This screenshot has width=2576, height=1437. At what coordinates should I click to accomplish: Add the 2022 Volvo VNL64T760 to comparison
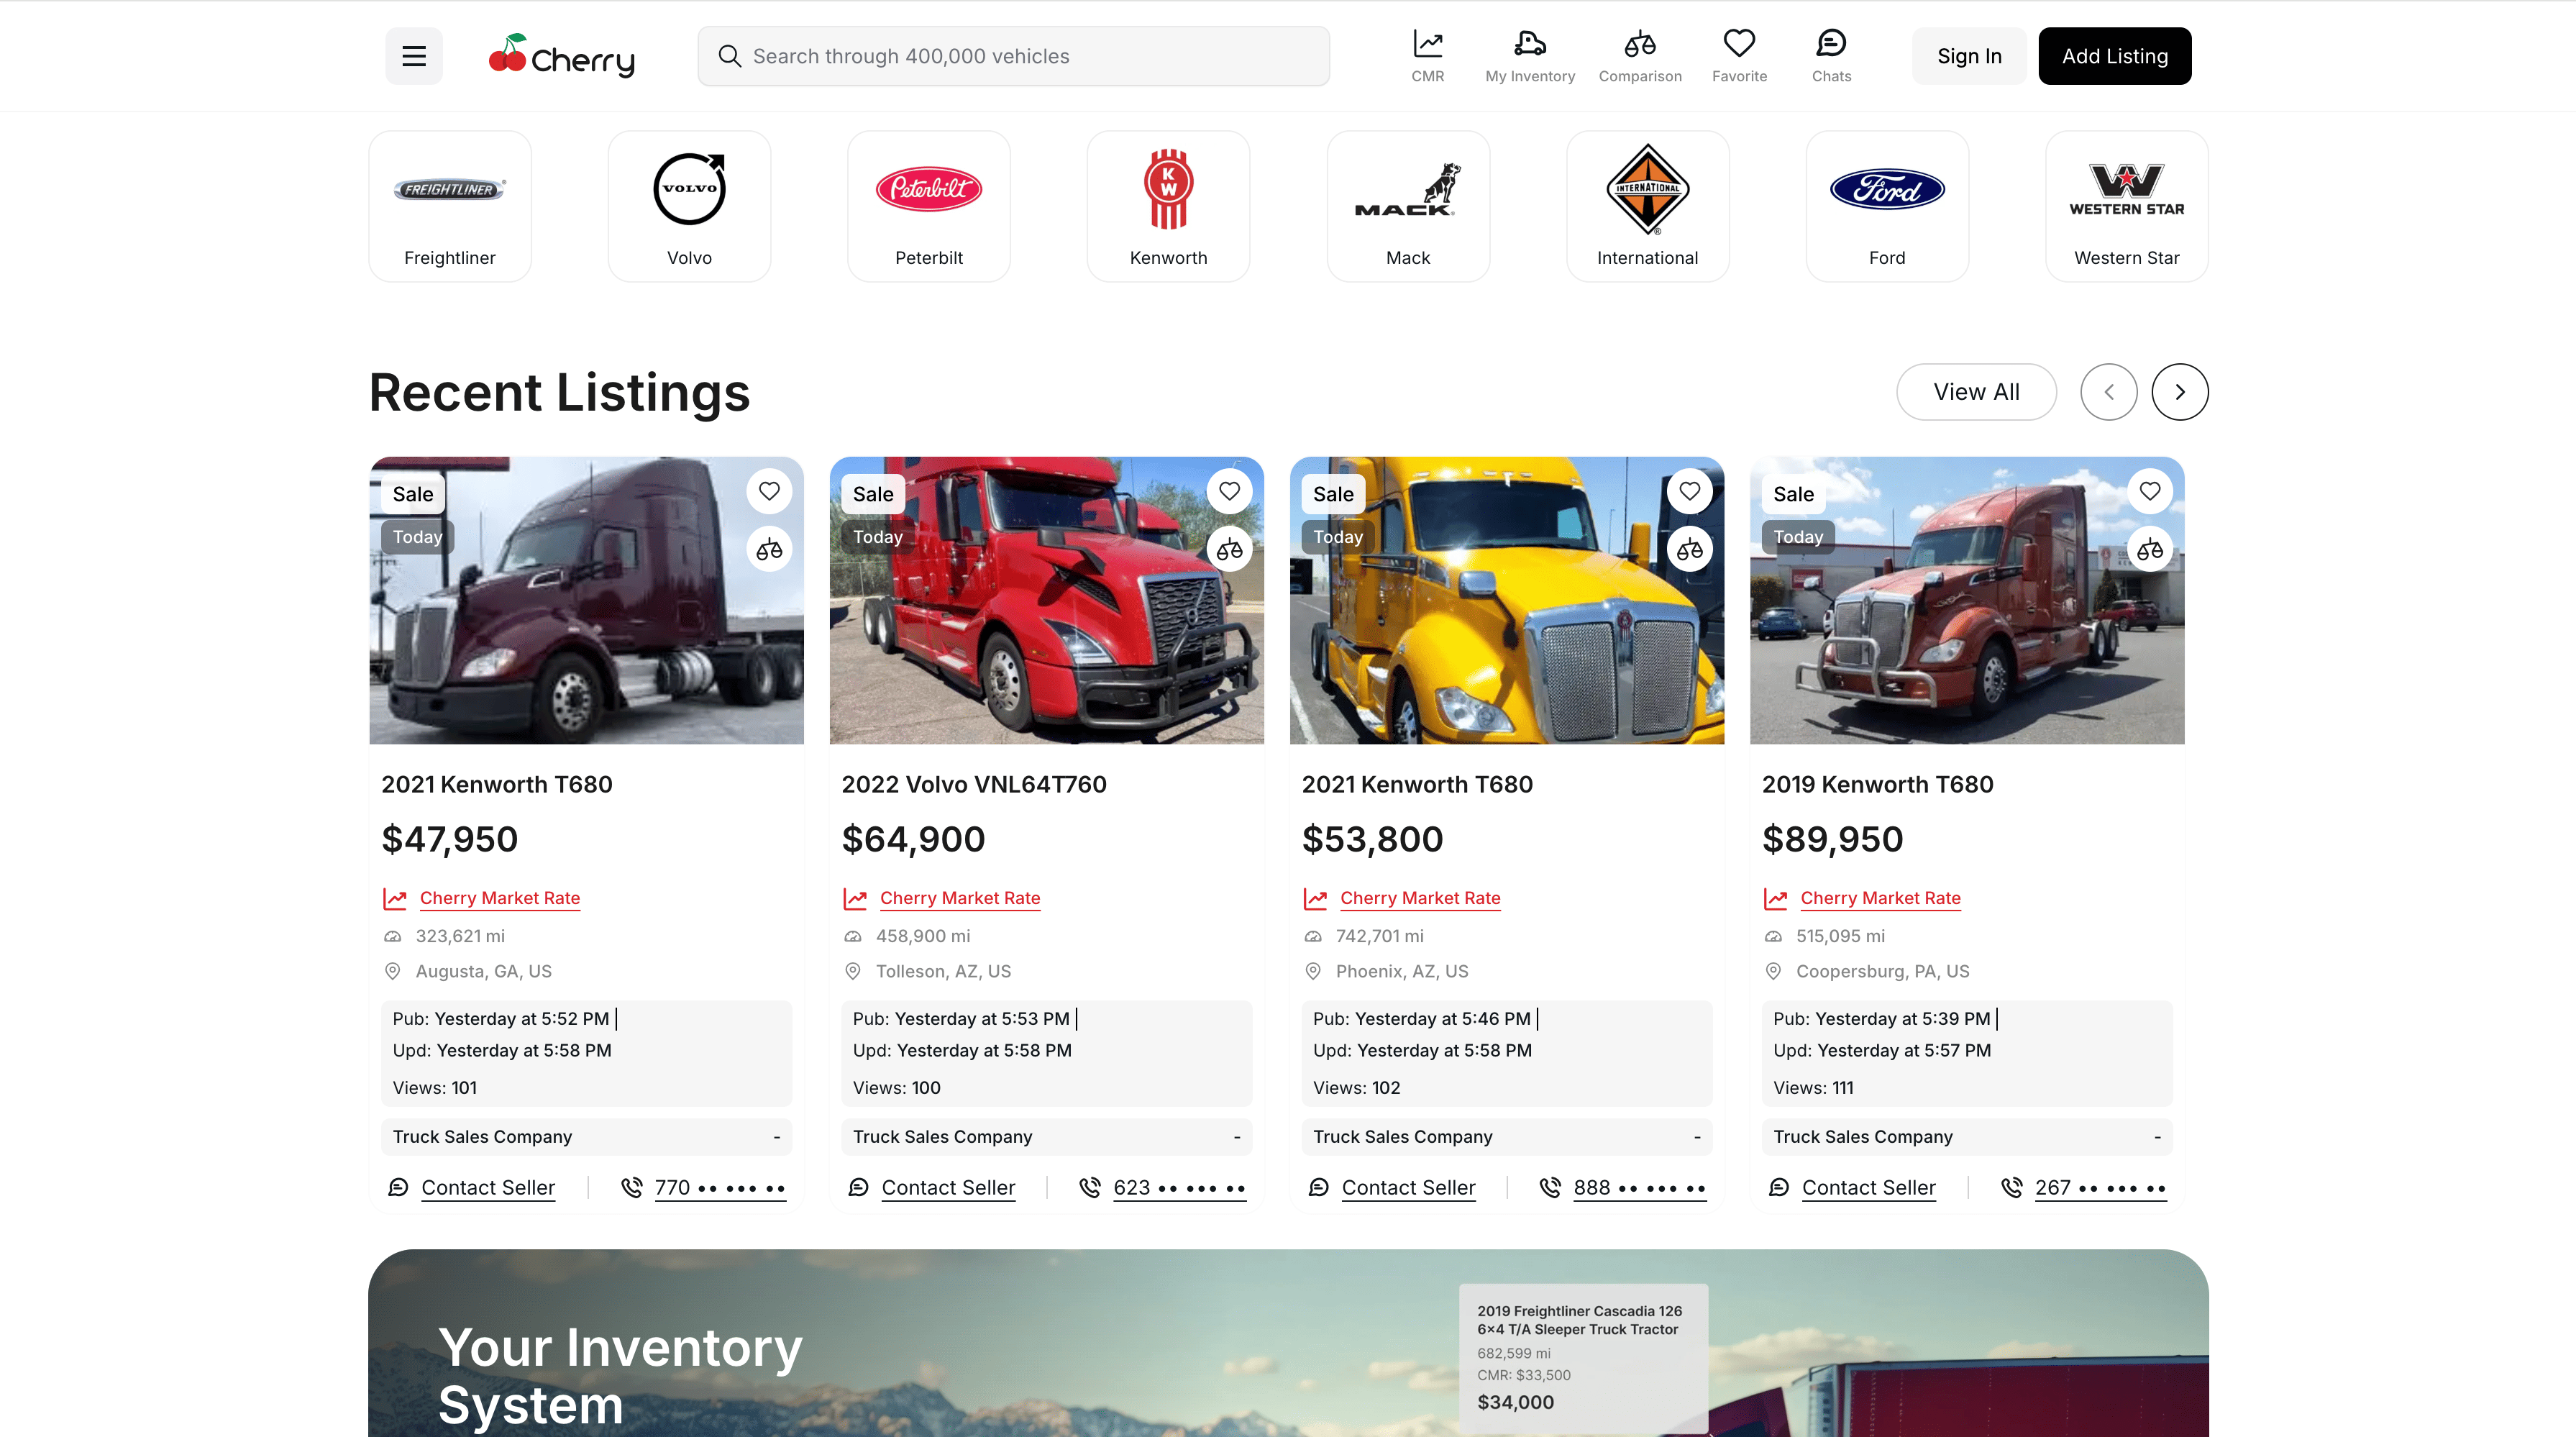point(1229,549)
